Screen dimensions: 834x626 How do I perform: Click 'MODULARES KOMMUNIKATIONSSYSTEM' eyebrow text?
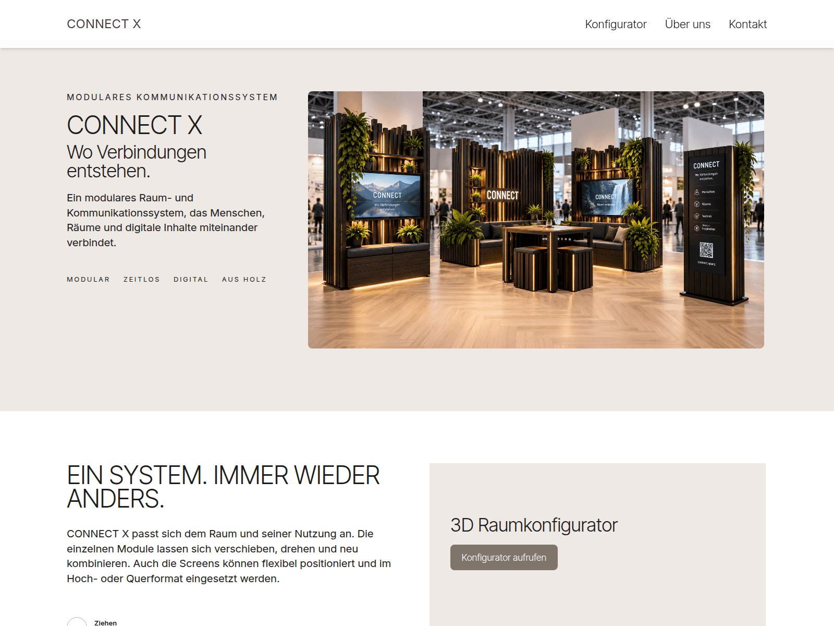click(x=172, y=97)
